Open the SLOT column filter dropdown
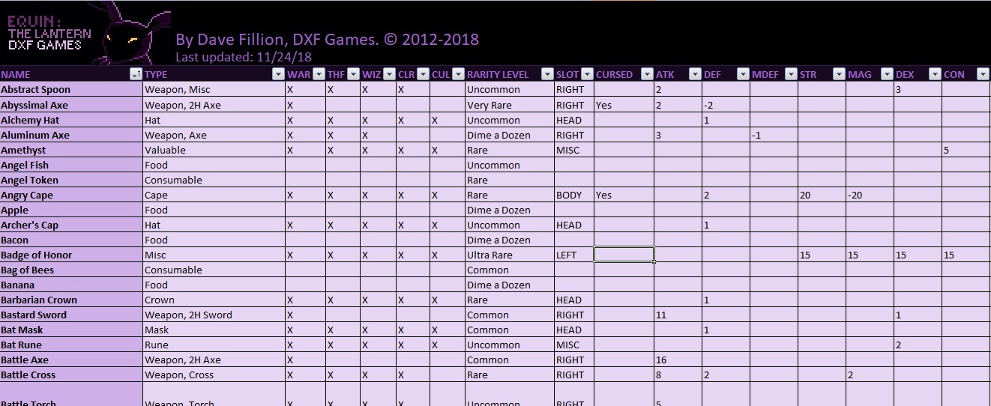 pos(587,74)
